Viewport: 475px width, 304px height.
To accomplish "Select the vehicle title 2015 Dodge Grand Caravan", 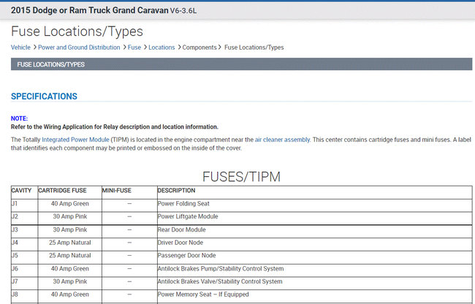I will (x=104, y=10).
